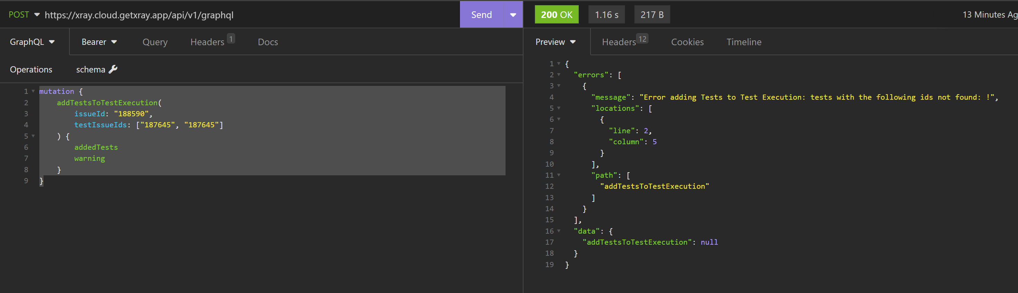Open the POST method dropdown
This screenshot has height=293, width=1018.
click(24, 15)
